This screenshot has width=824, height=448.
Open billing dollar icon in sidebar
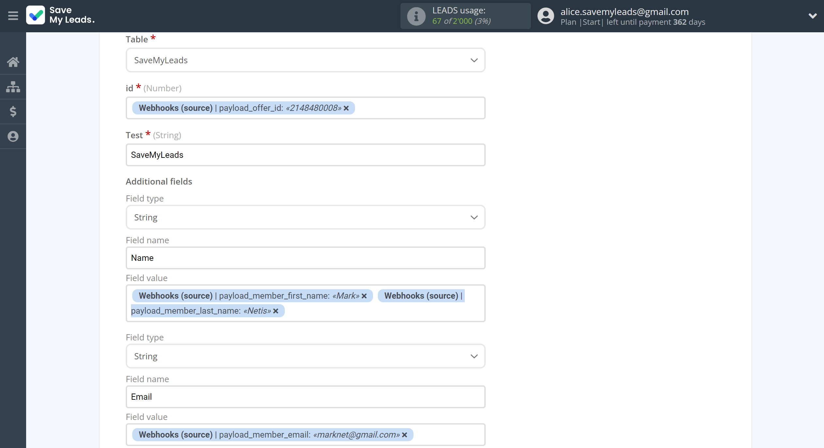pyautogui.click(x=13, y=112)
